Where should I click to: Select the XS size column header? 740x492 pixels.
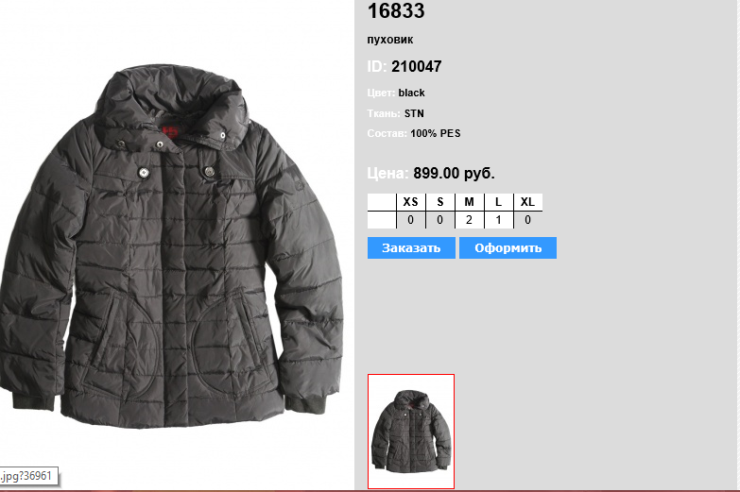410,202
